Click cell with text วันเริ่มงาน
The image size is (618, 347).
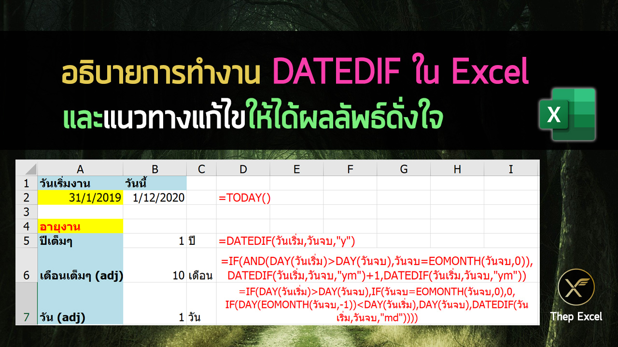80,183
